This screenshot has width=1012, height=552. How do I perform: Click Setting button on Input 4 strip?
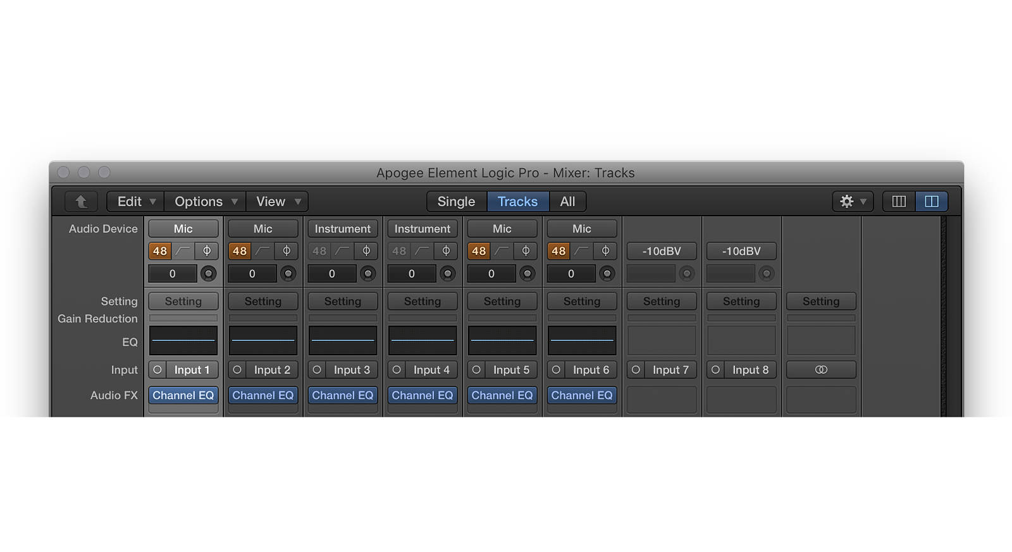(x=423, y=302)
